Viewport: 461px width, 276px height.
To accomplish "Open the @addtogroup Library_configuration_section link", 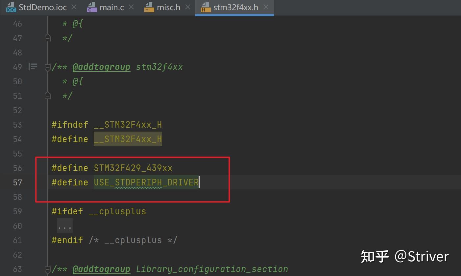I will click(101, 269).
